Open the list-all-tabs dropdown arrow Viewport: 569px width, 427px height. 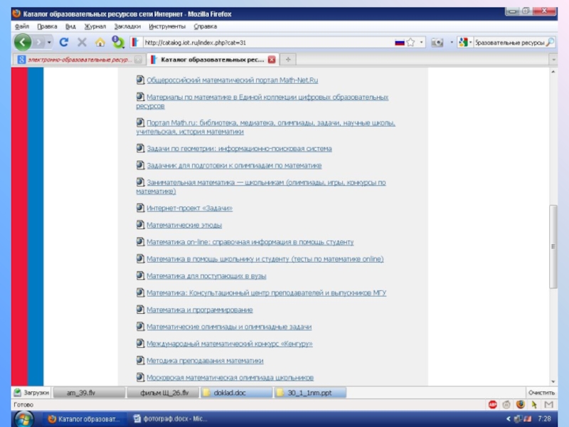pyautogui.click(x=553, y=60)
